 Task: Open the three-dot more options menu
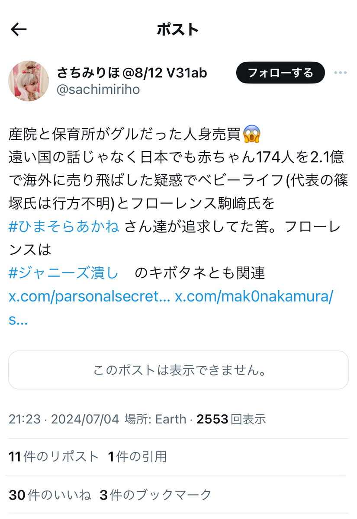pyautogui.click(x=341, y=73)
